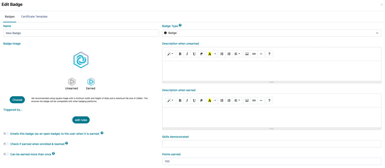Switch to the Certificate Template tab
Image resolution: width=385 pixels, height=168 pixels.
click(x=34, y=16)
